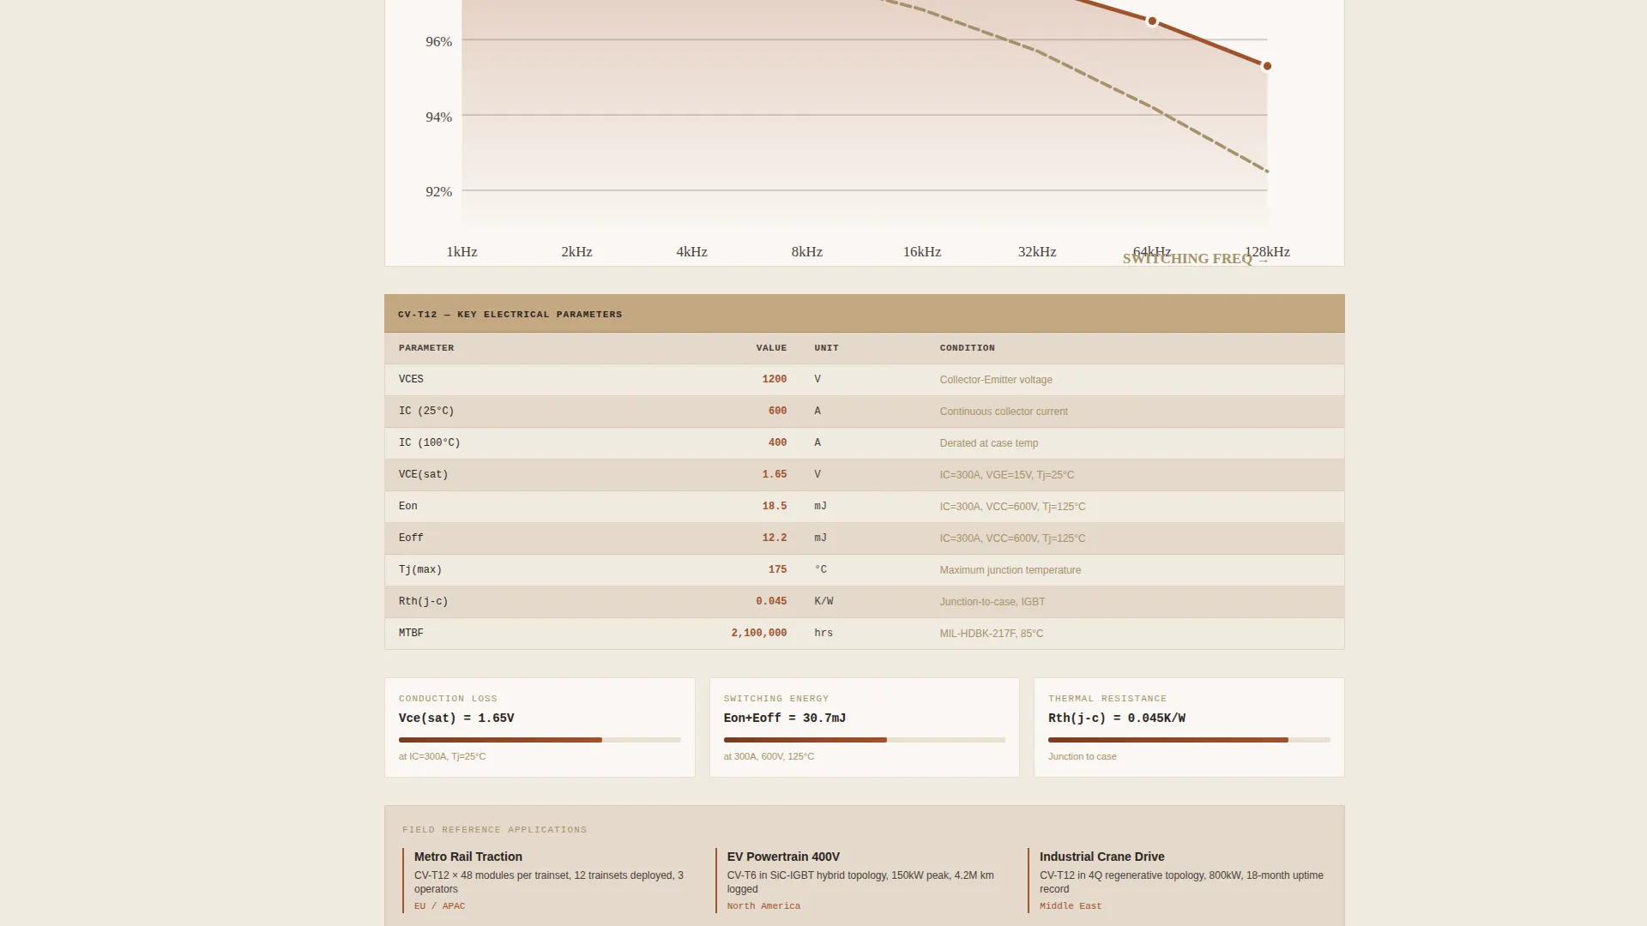Click the 2,100,000 MTBF value

click(x=758, y=633)
